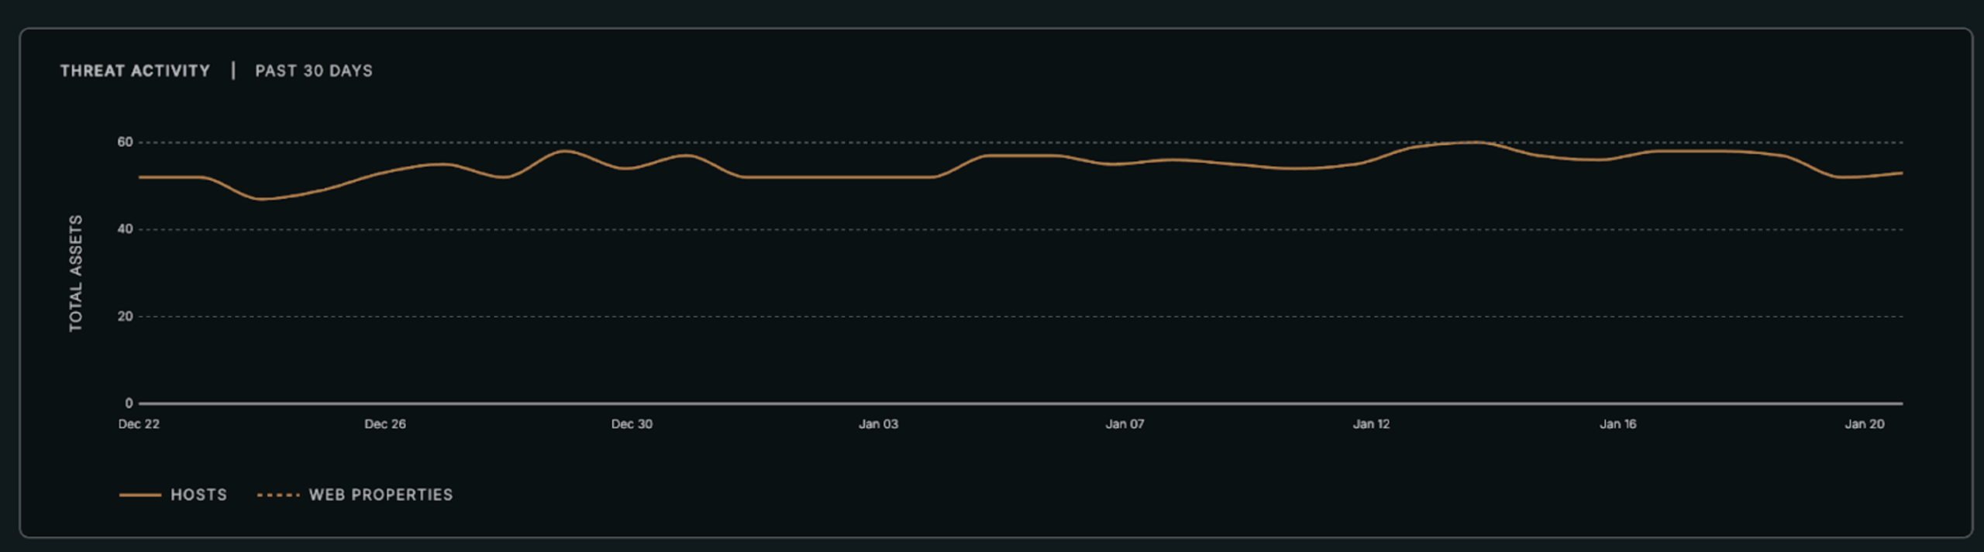Click the Jan 07 x-axis label

(1125, 424)
